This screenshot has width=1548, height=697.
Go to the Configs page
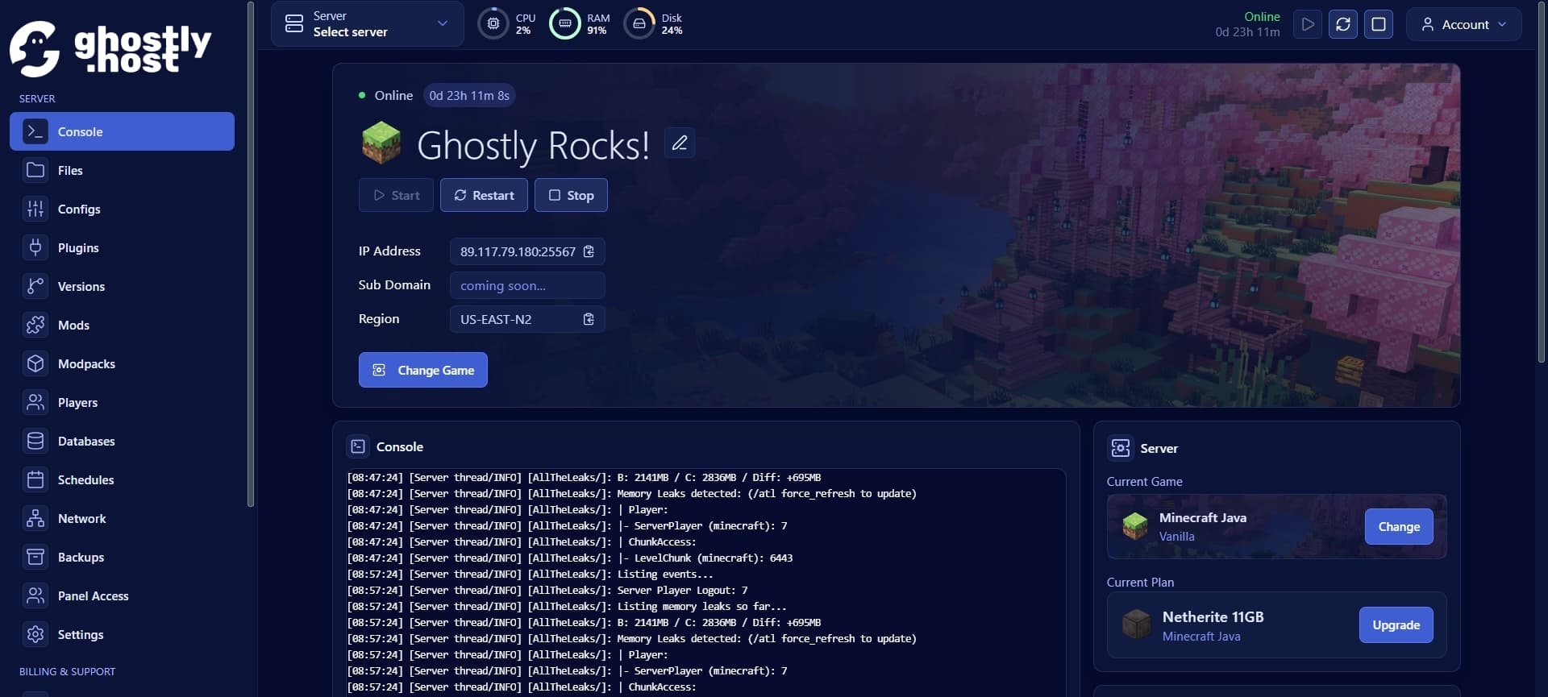(122, 209)
